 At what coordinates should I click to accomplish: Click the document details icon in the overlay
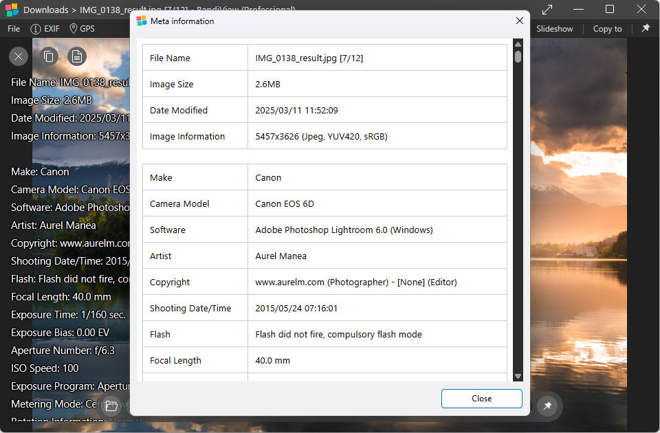pyautogui.click(x=77, y=56)
